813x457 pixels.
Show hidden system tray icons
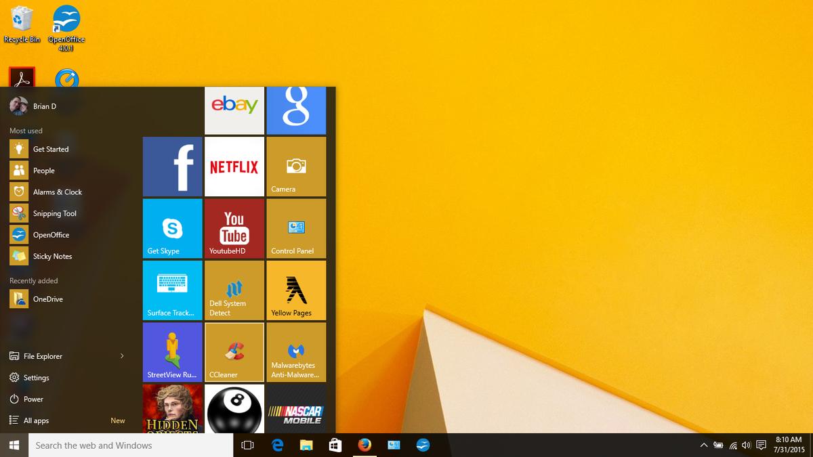703,445
